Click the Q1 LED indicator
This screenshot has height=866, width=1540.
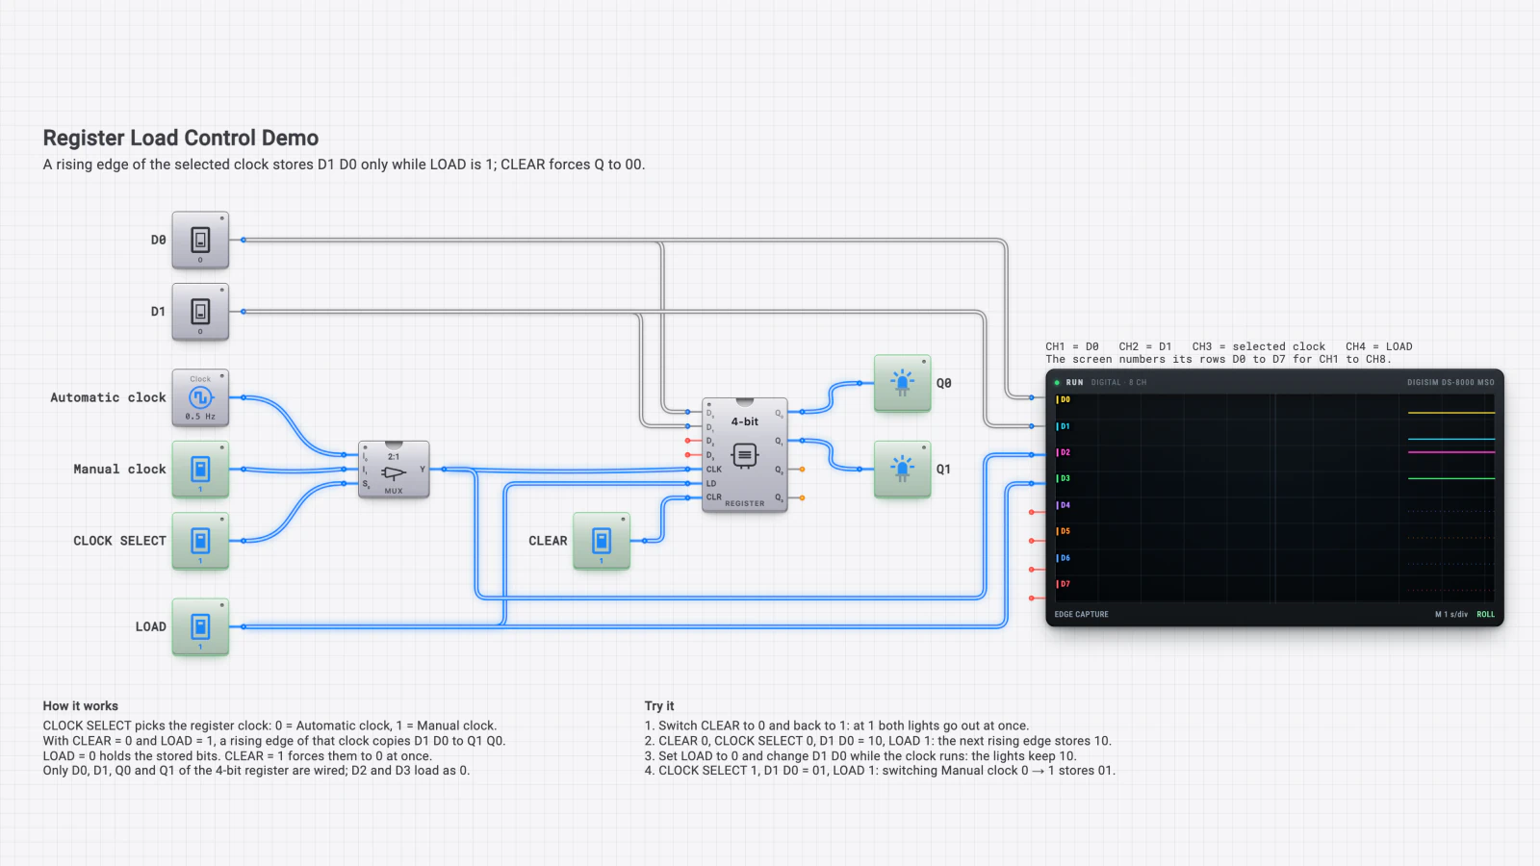[902, 470]
